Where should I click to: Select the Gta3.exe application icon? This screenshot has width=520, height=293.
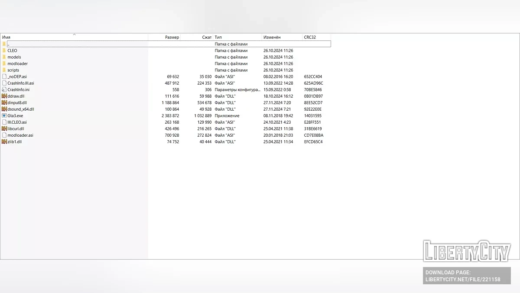point(4,116)
